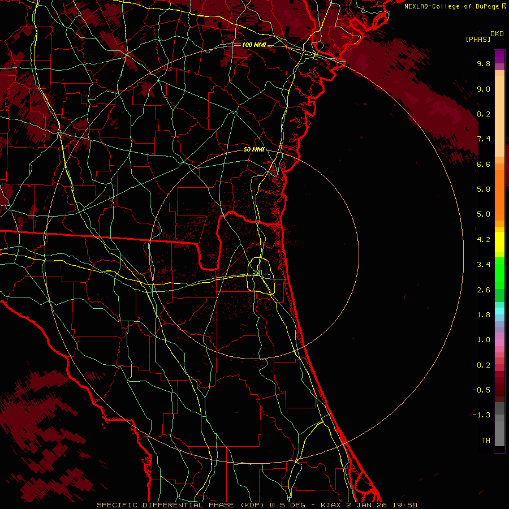
Task: Click the 6.6 value on the color scale
Action: pos(484,164)
